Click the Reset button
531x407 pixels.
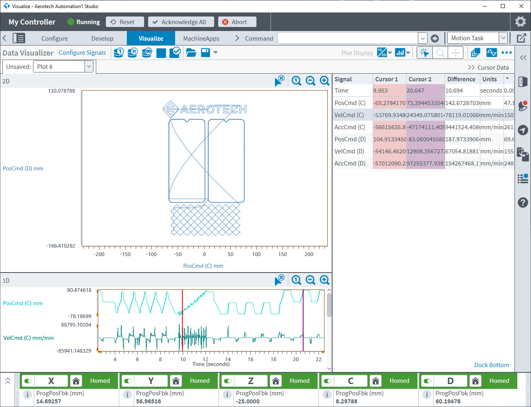125,22
